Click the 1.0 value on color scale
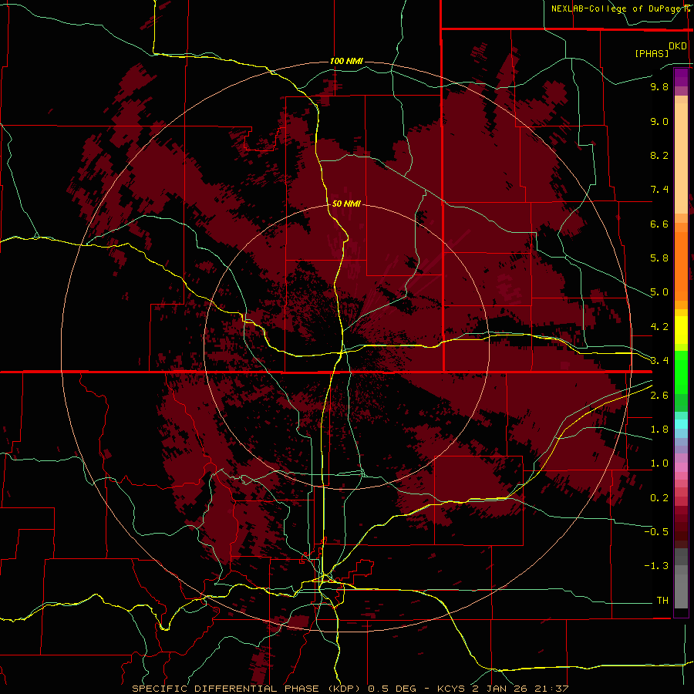The height and width of the screenshot is (694, 694). (x=659, y=463)
